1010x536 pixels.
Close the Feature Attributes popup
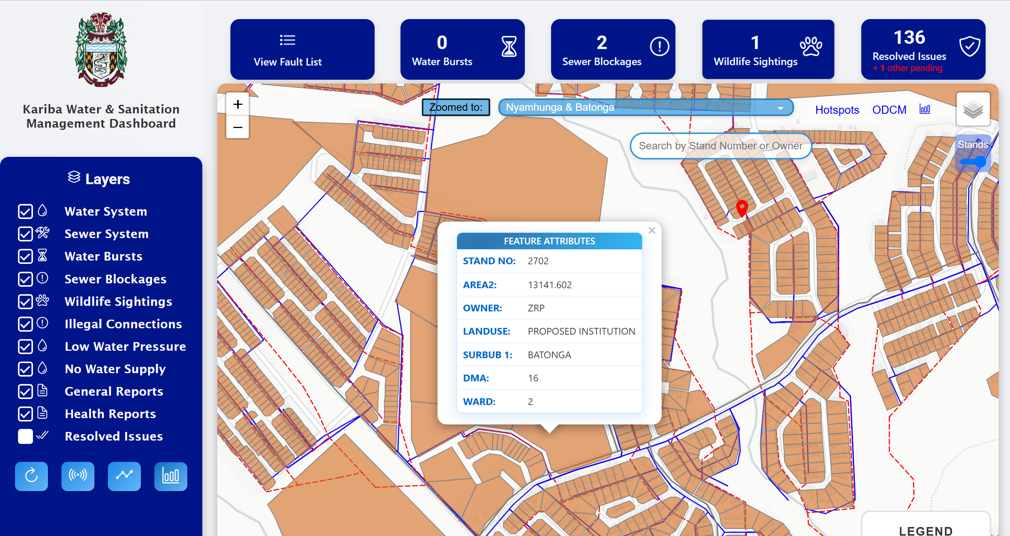[x=651, y=231]
